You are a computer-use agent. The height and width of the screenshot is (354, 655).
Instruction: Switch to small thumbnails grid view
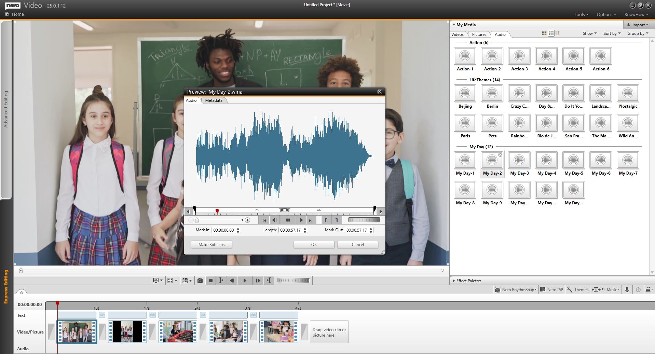coord(551,33)
